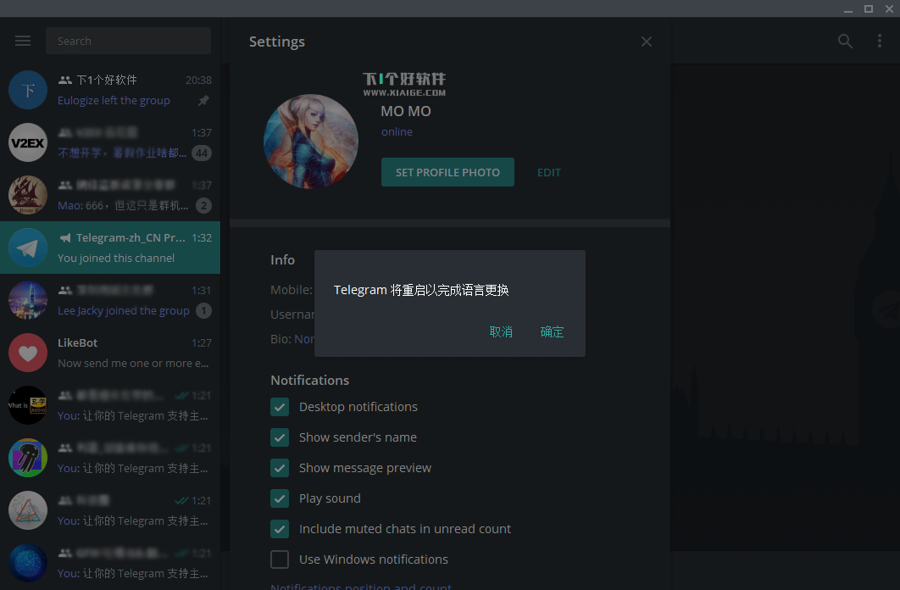Image resolution: width=900 pixels, height=590 pixels.
Task: Click the 44 unread badge
Action: 202,153
